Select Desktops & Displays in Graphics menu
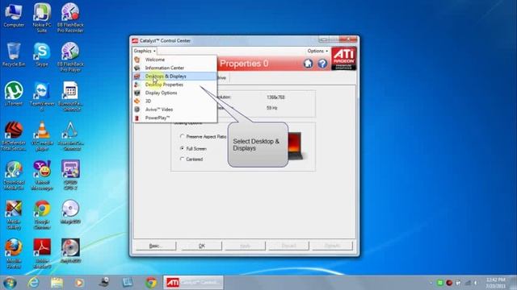Image resolution: width=517 pixels, height=290 pixels. pyautogui.click(x=174, y=77)
